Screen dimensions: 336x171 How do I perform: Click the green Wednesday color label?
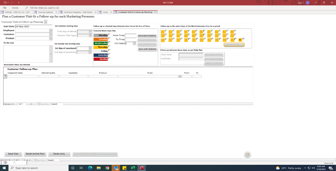pyautogui.click(x=101, y=43)
